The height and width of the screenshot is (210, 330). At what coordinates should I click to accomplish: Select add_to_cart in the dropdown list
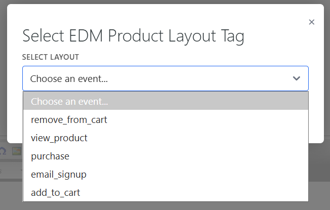click(x=55, y=193)
